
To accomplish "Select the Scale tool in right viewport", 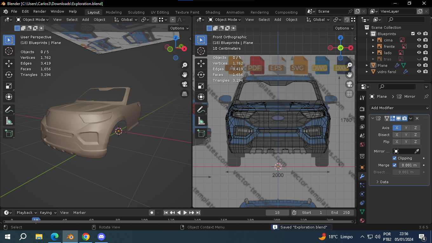I will pyautogui.click(x=201, y=86).
